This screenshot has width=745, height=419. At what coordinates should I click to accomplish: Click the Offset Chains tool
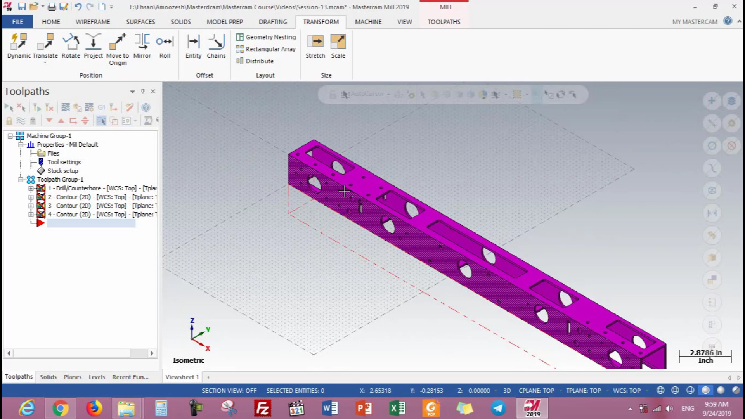(x=216, y=46)
